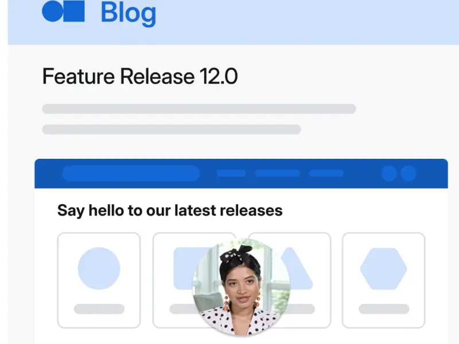
Task: Select the first short nav pill in blue bar
Action: (231, 173)
